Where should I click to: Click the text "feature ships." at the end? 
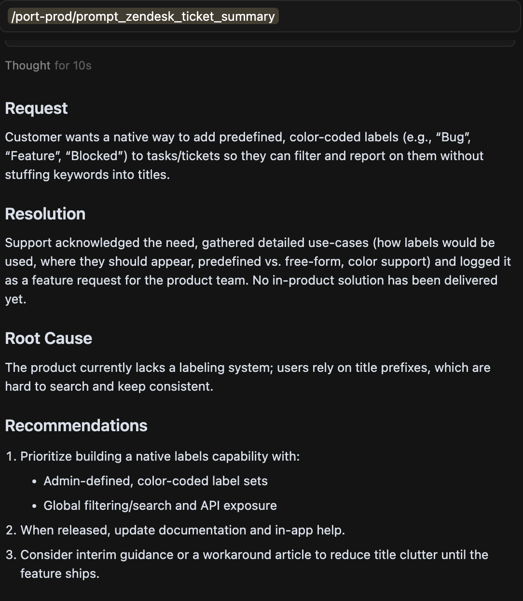tap(59, 574)
